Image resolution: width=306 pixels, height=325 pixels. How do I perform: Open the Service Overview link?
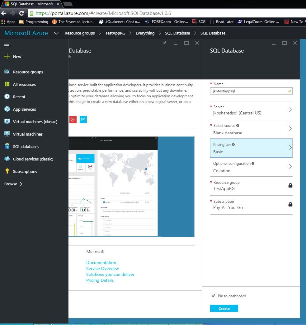(x=102, y=268)
